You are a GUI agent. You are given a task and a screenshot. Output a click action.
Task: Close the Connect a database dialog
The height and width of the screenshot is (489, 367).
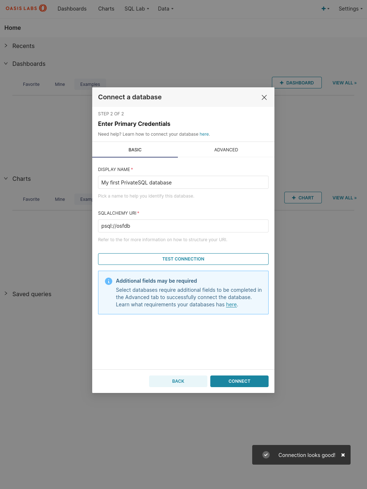click(264, 97)
